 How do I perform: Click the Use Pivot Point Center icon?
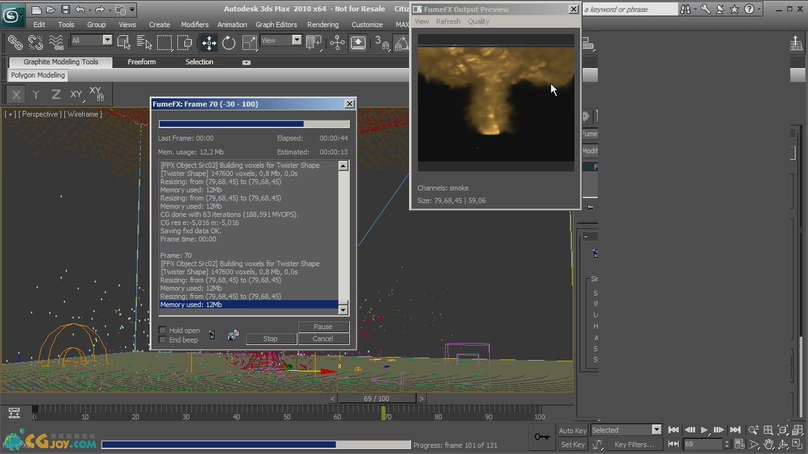pyautogui.click(x=314, y=42)
